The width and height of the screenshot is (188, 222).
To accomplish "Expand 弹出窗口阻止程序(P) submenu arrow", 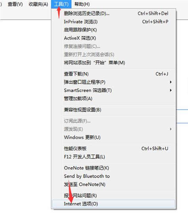I will coord(171,82).
